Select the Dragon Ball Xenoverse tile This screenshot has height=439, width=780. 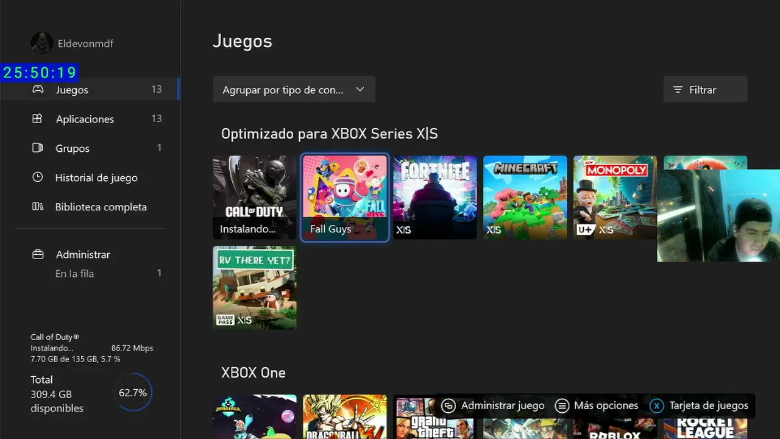[x=345, y=416]
